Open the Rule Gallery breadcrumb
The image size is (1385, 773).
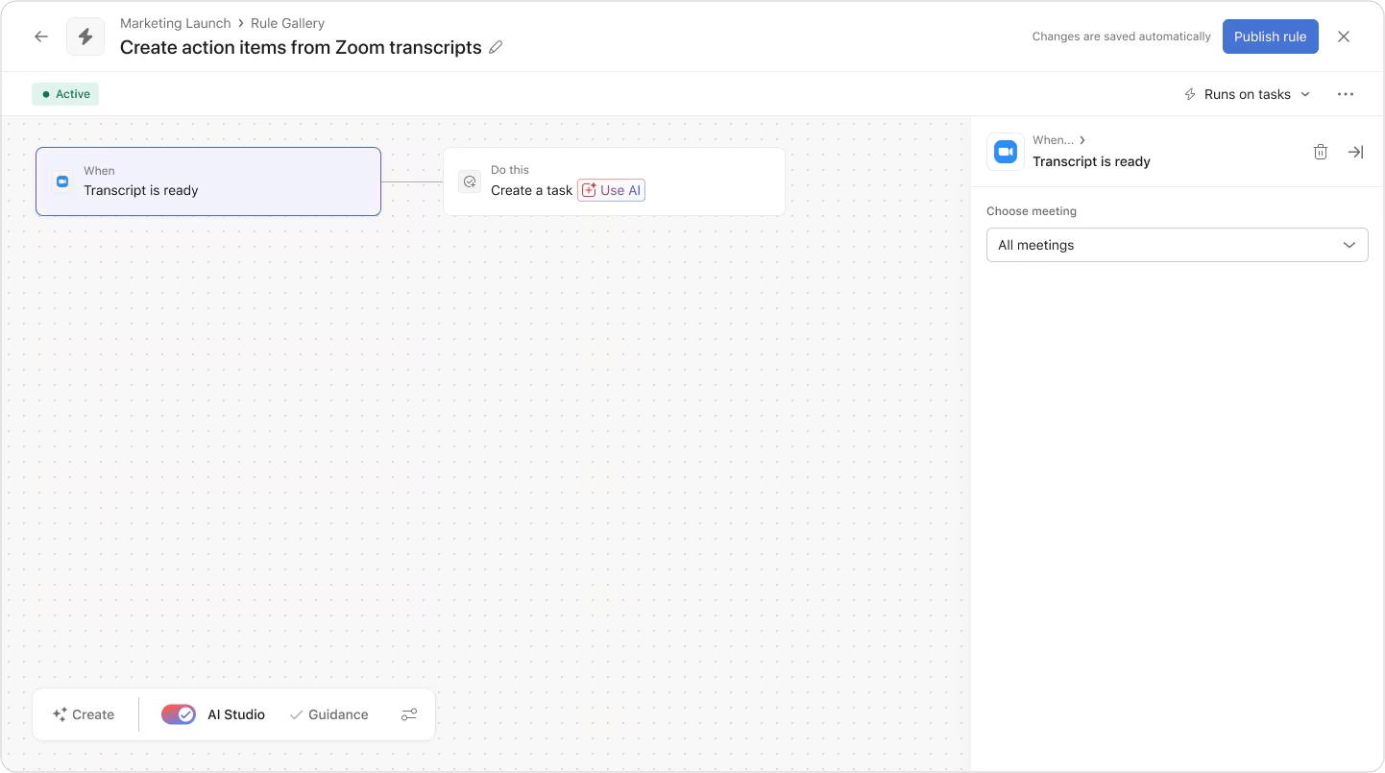[x=287, y=23]
